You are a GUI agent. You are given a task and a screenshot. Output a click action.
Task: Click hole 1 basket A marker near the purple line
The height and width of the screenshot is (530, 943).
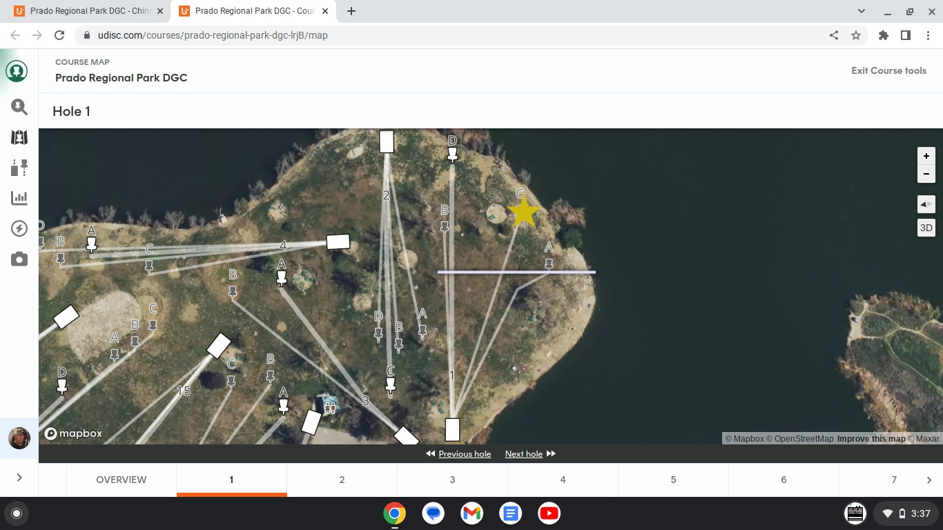(x=549, y=263)
